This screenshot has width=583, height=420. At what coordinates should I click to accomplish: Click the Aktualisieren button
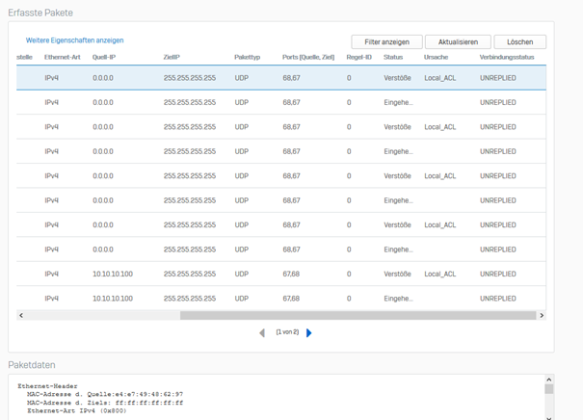coord(458,42)
